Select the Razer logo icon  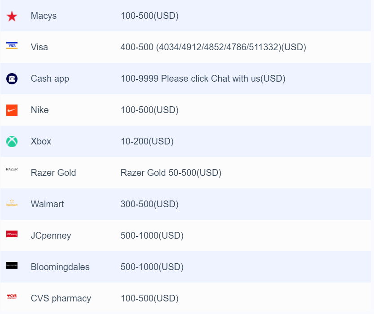tap(12, 169)
